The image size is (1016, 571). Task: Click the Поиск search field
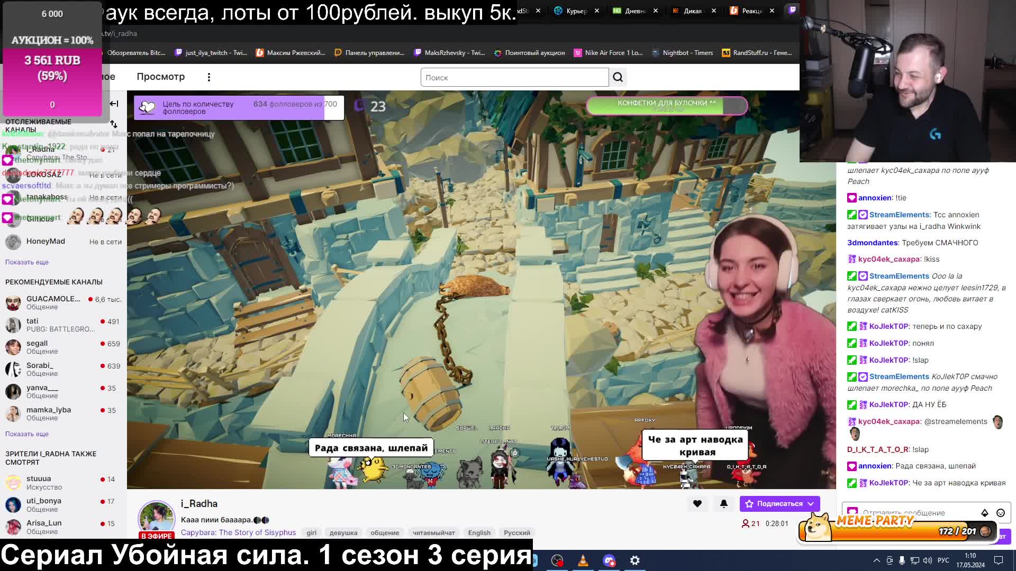tap(514, 77)
